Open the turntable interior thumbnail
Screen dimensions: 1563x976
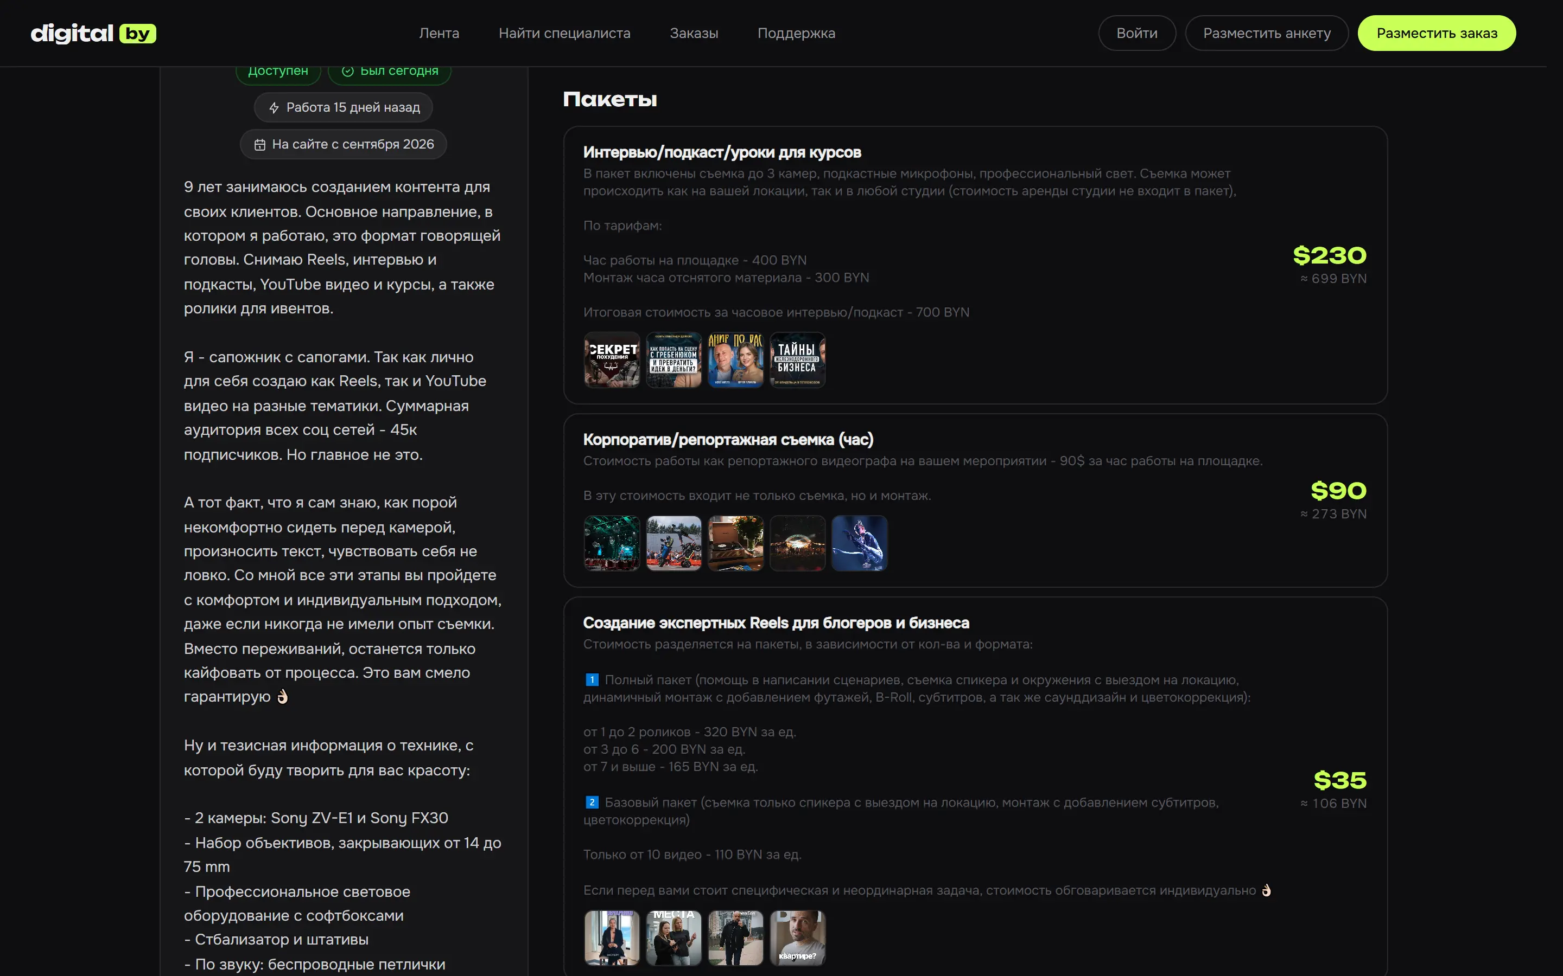tap(736, 543)
